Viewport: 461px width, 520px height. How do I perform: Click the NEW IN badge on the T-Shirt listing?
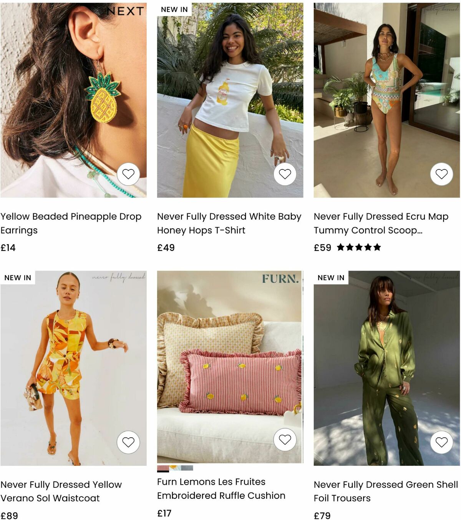click(x=174, y=9)
